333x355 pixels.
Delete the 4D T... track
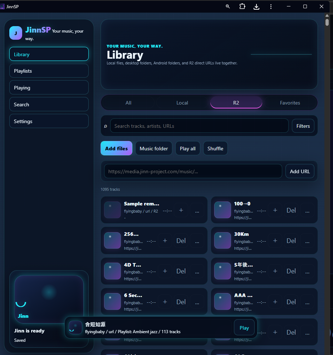pyautogui.click(x=181, y=271)
